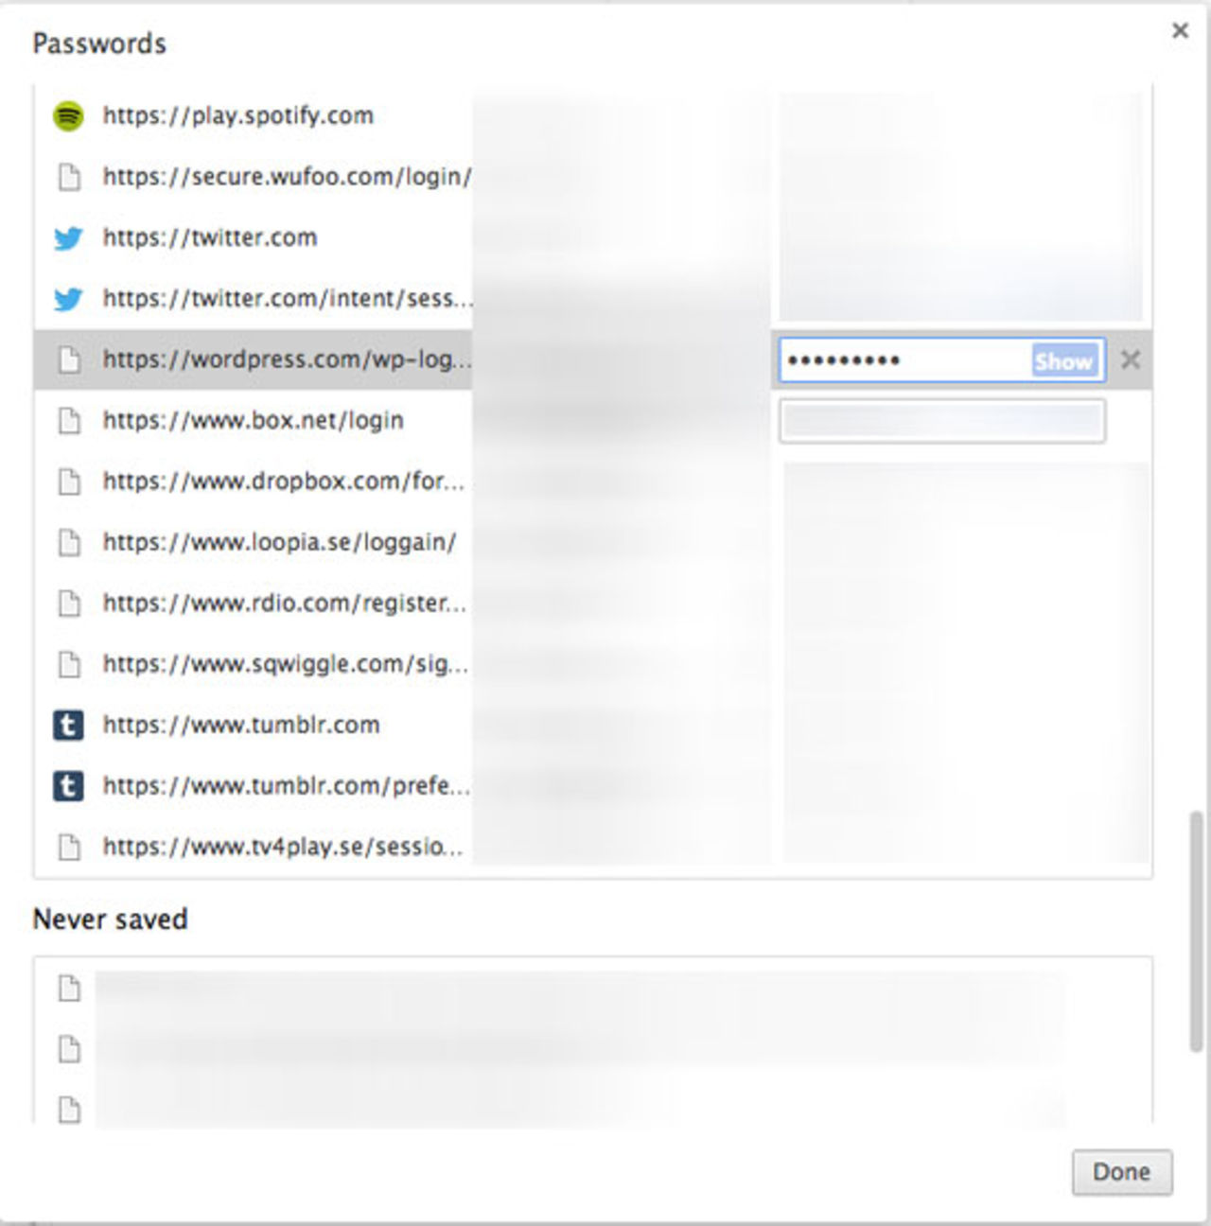Click the page icon beside secure.wufoo.com
This screenshot has width=1211, height=1226.
pos(67,177)
